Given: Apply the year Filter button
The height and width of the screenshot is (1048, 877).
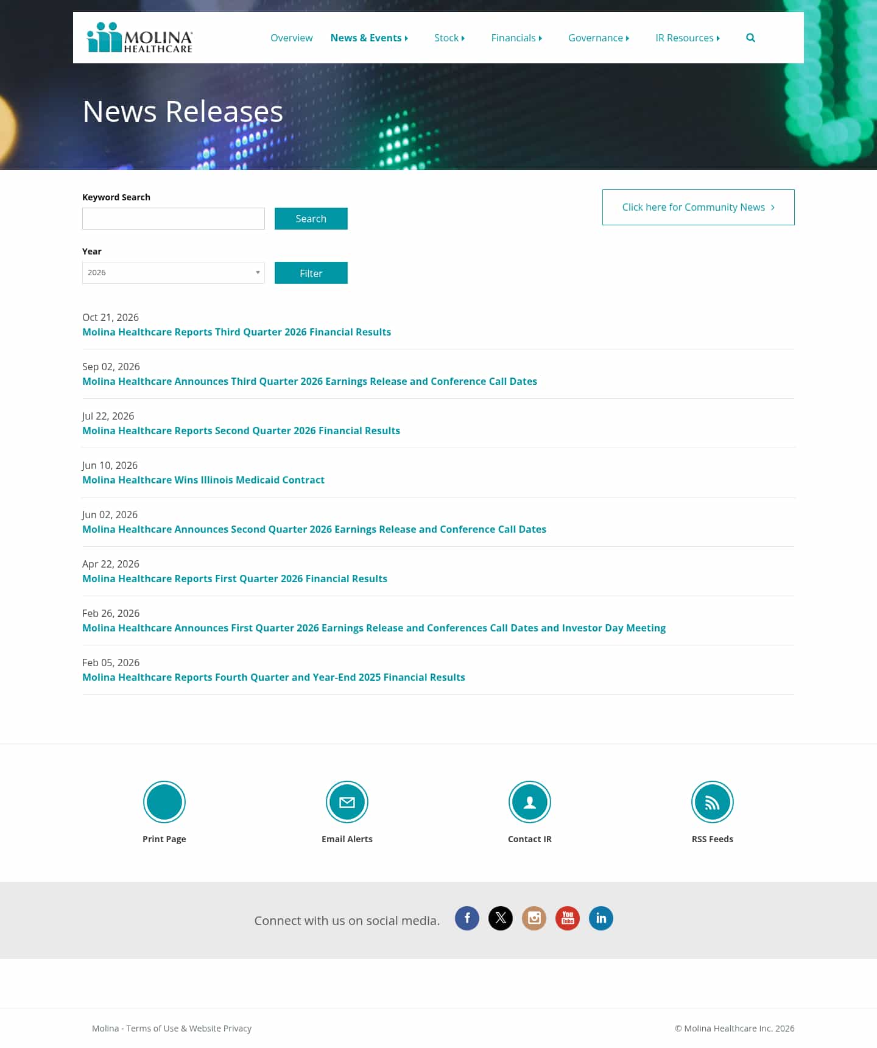Looking at the screenshot, I should (x=311, y=273).
